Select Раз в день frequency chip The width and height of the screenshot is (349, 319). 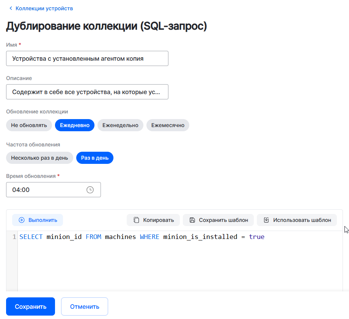click(94, 158)
